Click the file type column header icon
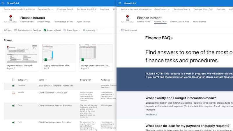 pos(13,80)
